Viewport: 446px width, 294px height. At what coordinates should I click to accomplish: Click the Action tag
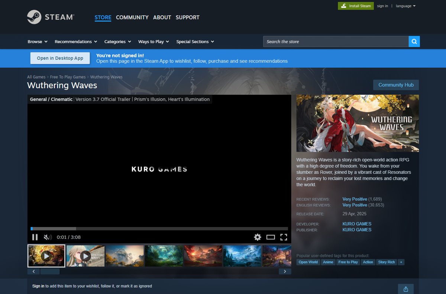[368, 262]
